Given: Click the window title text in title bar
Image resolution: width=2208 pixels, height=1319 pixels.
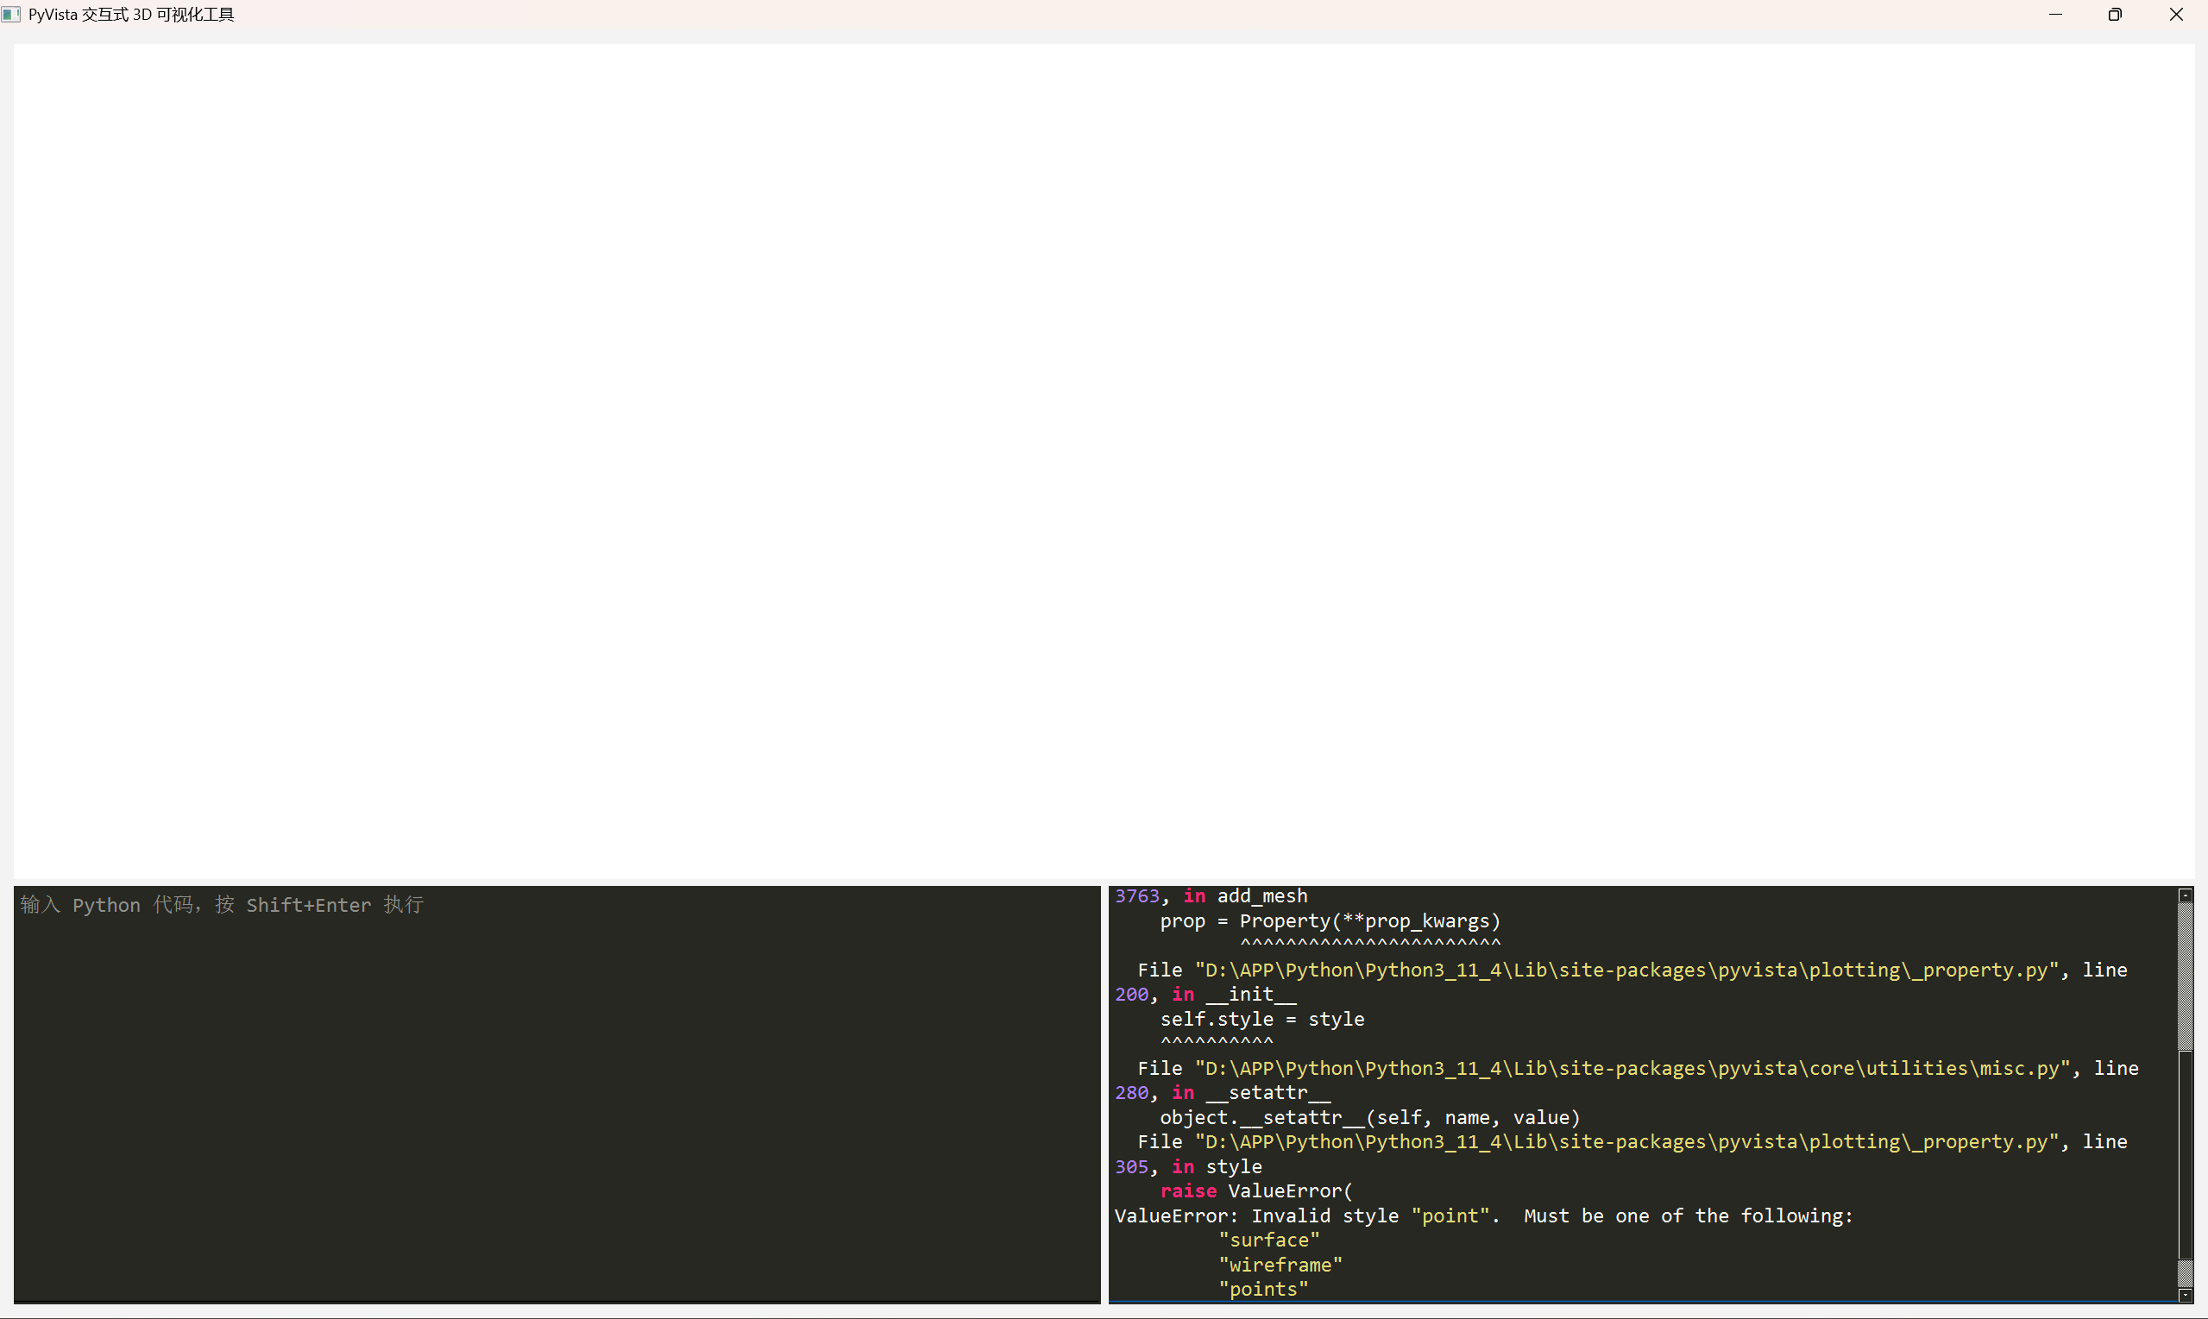Looking at the screenshot, I should click(x=130, y=14).
